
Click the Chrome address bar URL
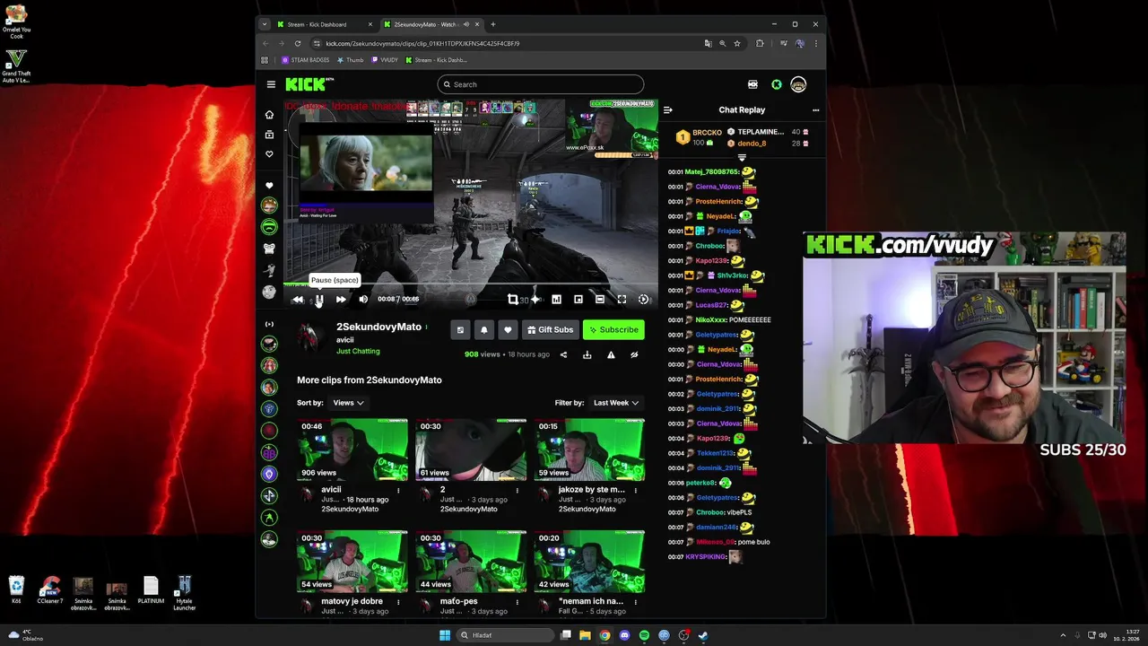422,43
